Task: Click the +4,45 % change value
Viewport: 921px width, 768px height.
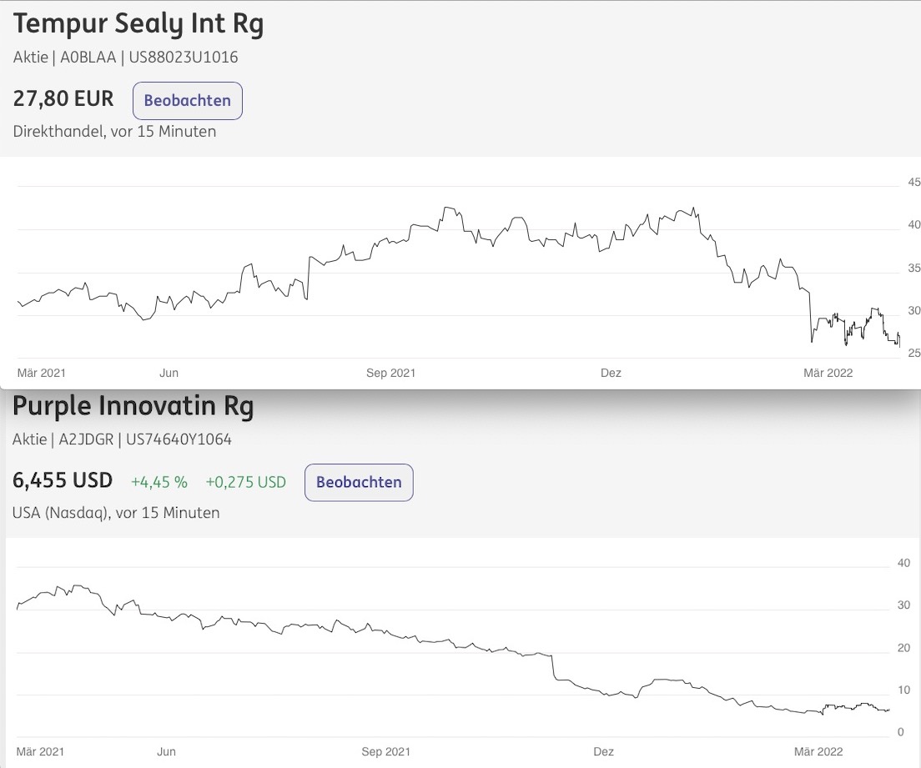Action: (159, 483)
